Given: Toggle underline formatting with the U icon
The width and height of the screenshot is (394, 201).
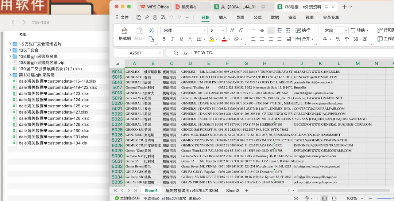Looking at the screenshot, I should tap(181, 39).
